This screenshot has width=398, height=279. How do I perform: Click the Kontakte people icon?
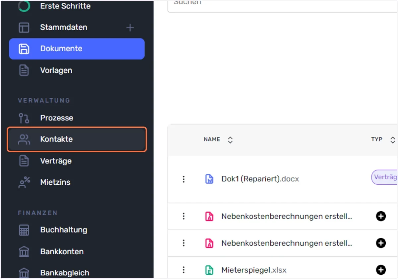point(24,139)
